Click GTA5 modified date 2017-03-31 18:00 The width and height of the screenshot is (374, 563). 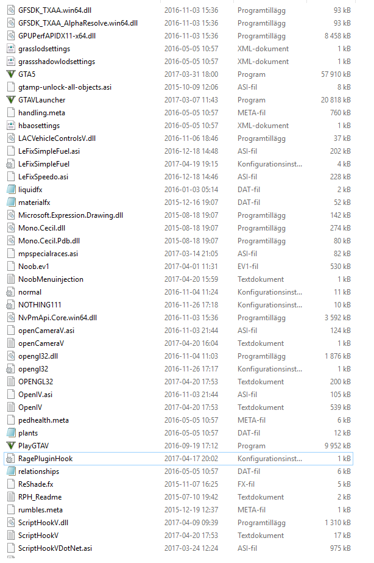point(191,74)
